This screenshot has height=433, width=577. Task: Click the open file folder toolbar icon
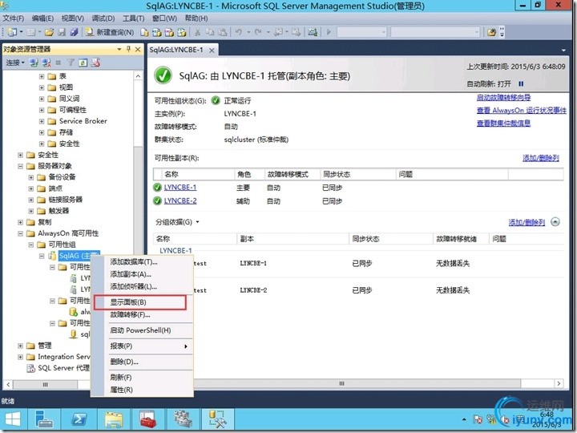click(49, 32)
